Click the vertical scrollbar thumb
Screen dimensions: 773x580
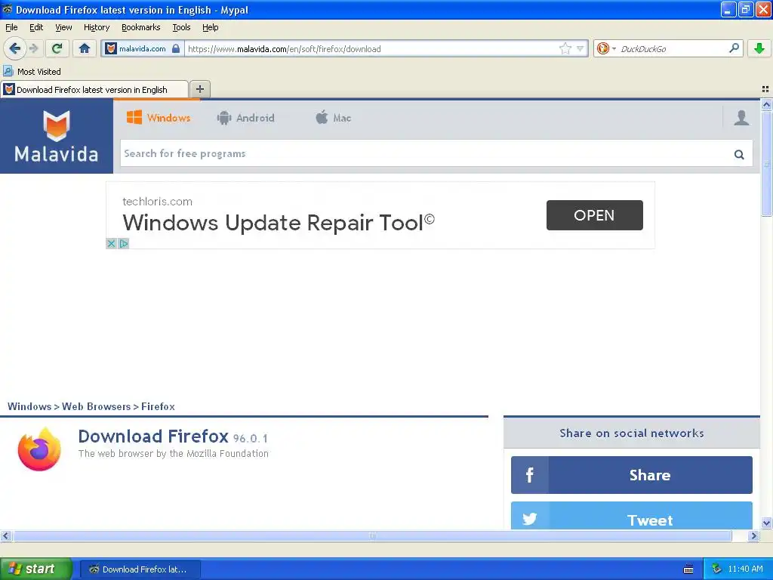[x=766, y=164]
